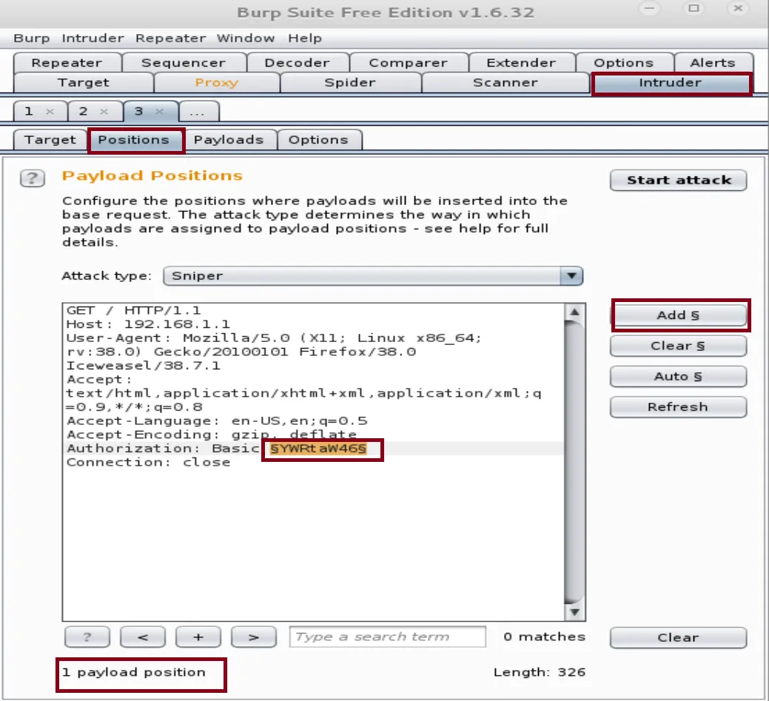The height and width of the screenshot is (701, 769).
Task: Click the Iceweasel/38.7.1 line
Action: click(x=143, y=366)
